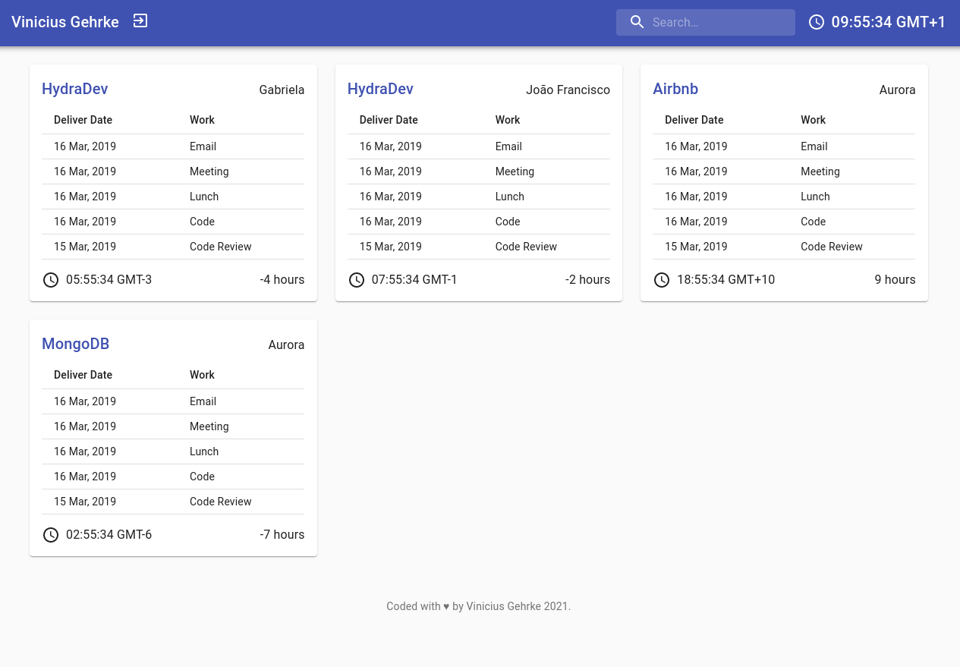The height and width of the screenshot is (667, 960).
Task: Select the header clock showing 18:55:34 GMT+10
Action: point(726,279)
